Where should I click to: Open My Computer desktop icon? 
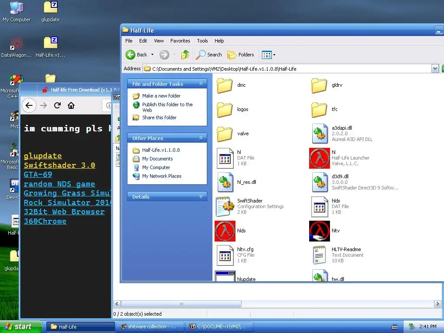tap(16, 12)
